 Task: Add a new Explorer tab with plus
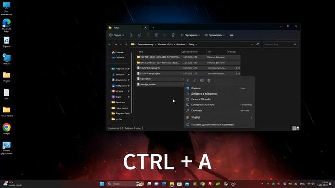153,28
